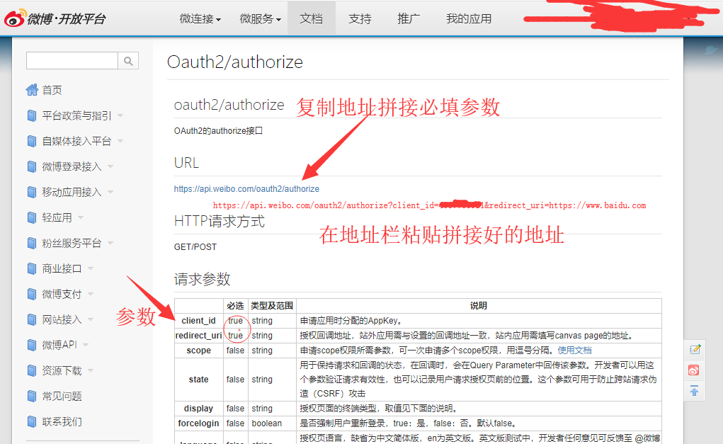723x444 pixels.
Task: Expand the 轻应用 arrow
Action: (81, 217)
